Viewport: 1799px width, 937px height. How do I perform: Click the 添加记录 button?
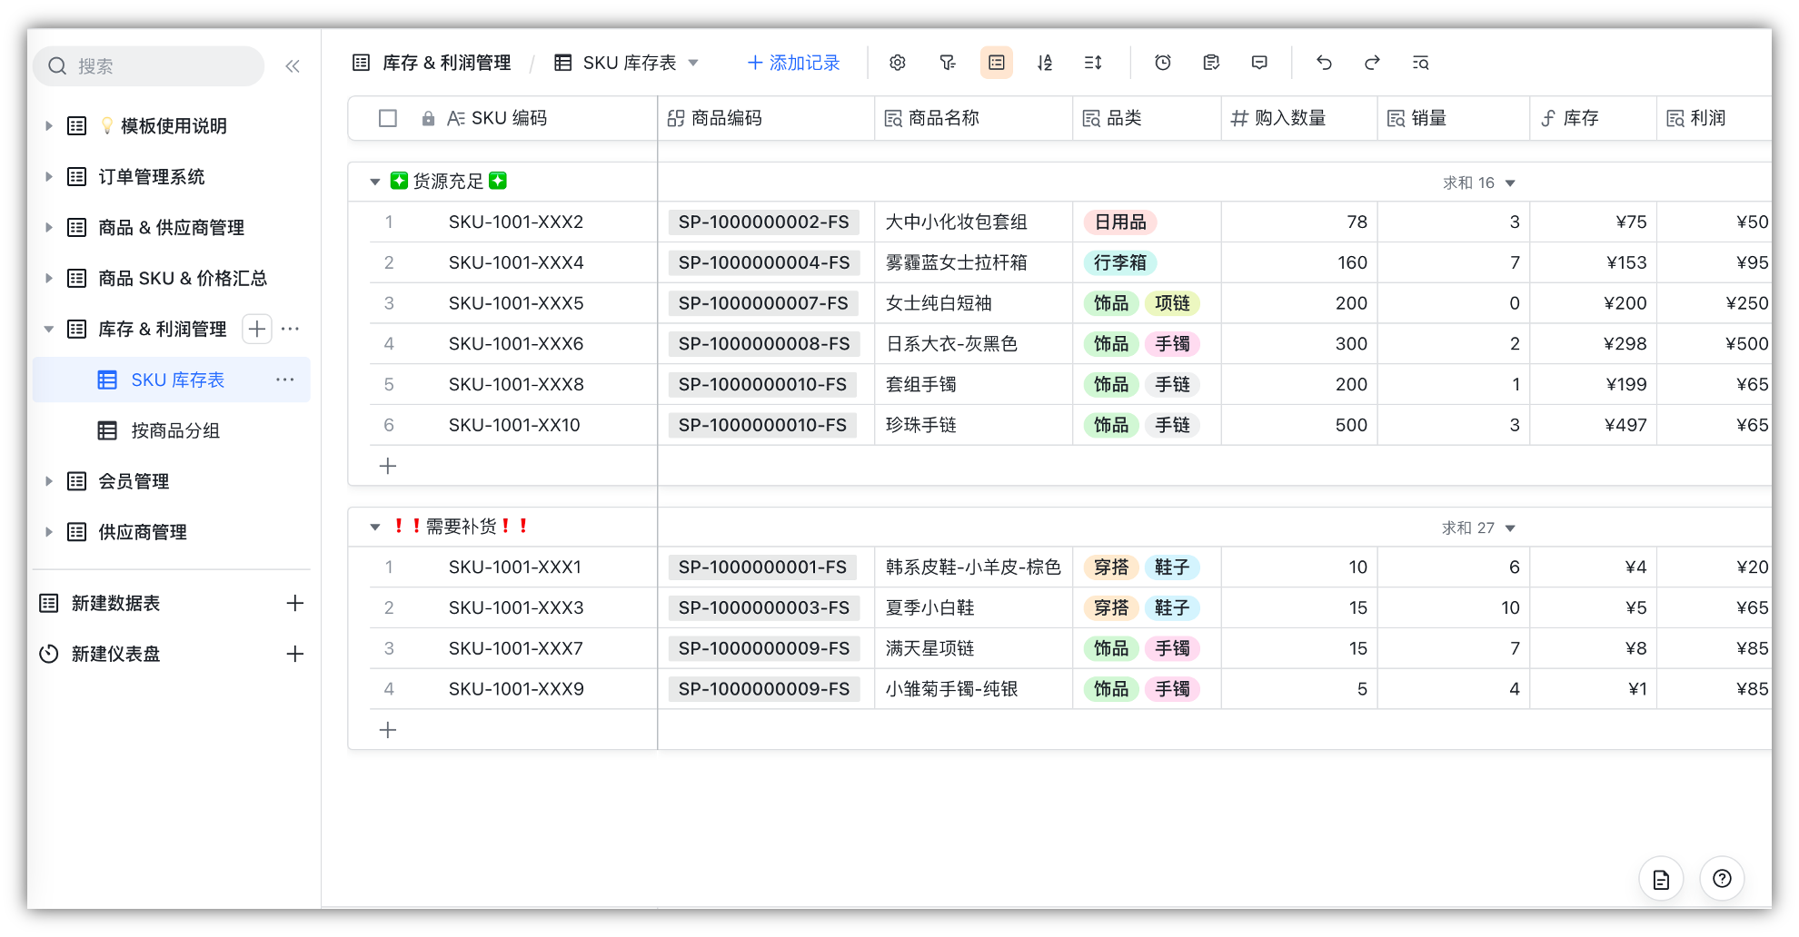click(793, 63)
